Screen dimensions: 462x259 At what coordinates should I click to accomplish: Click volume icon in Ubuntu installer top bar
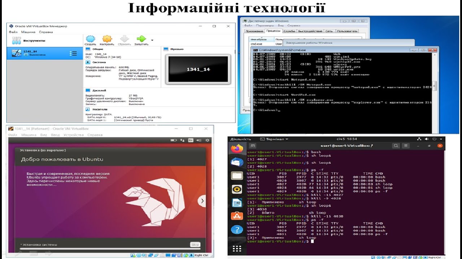click(199, 140)
